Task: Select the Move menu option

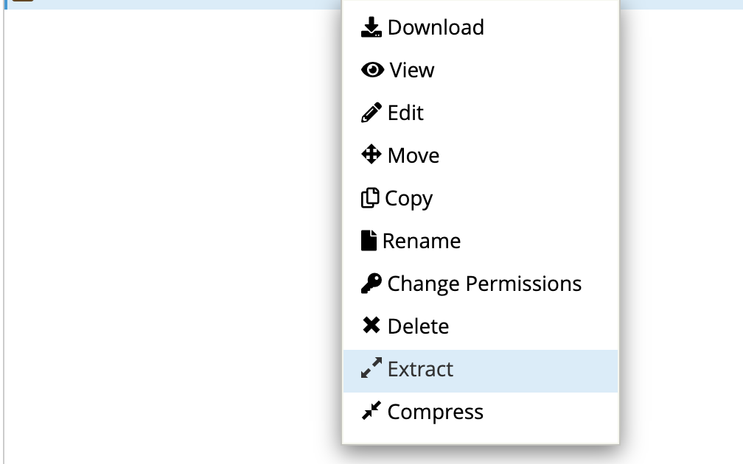Action: [x=481, y=155]
